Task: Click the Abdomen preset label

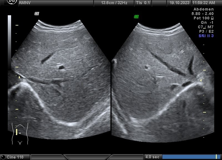Action: click(x=204, y=9)
